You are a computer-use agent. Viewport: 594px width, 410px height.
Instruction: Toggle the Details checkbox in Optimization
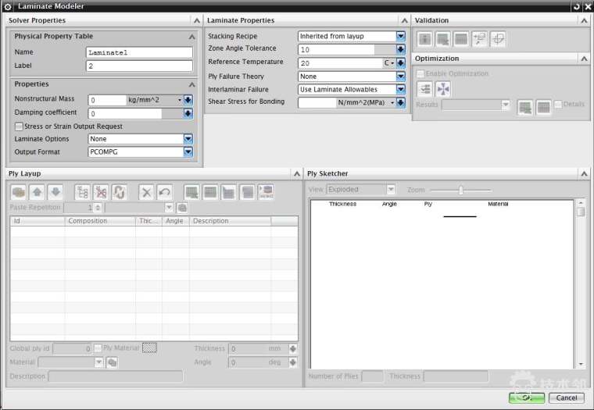(x=558, y=105)
